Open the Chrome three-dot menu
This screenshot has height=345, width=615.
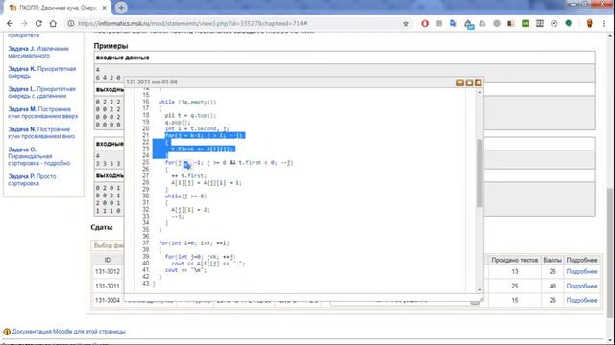click(x=604, y=23)
